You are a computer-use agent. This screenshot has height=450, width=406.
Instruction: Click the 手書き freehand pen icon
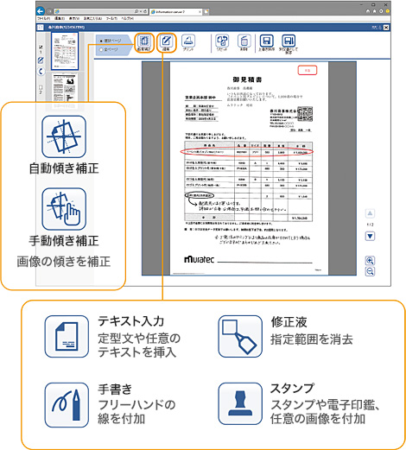click(67, 405)
